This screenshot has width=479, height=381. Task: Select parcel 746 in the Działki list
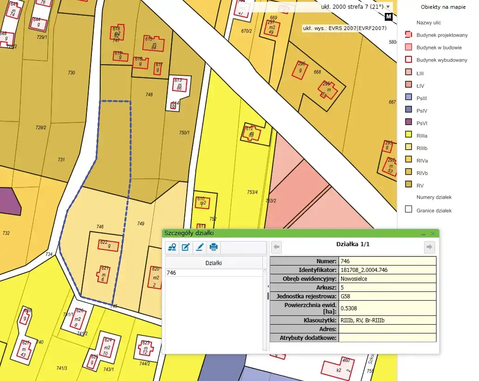coord(213,273)
